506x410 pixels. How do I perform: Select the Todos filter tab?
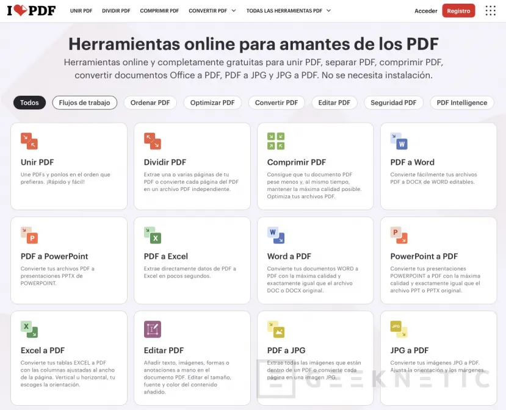point(29,103)
